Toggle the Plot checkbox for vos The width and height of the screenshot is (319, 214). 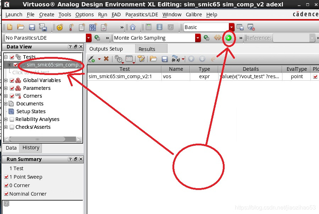pos(315,77)
